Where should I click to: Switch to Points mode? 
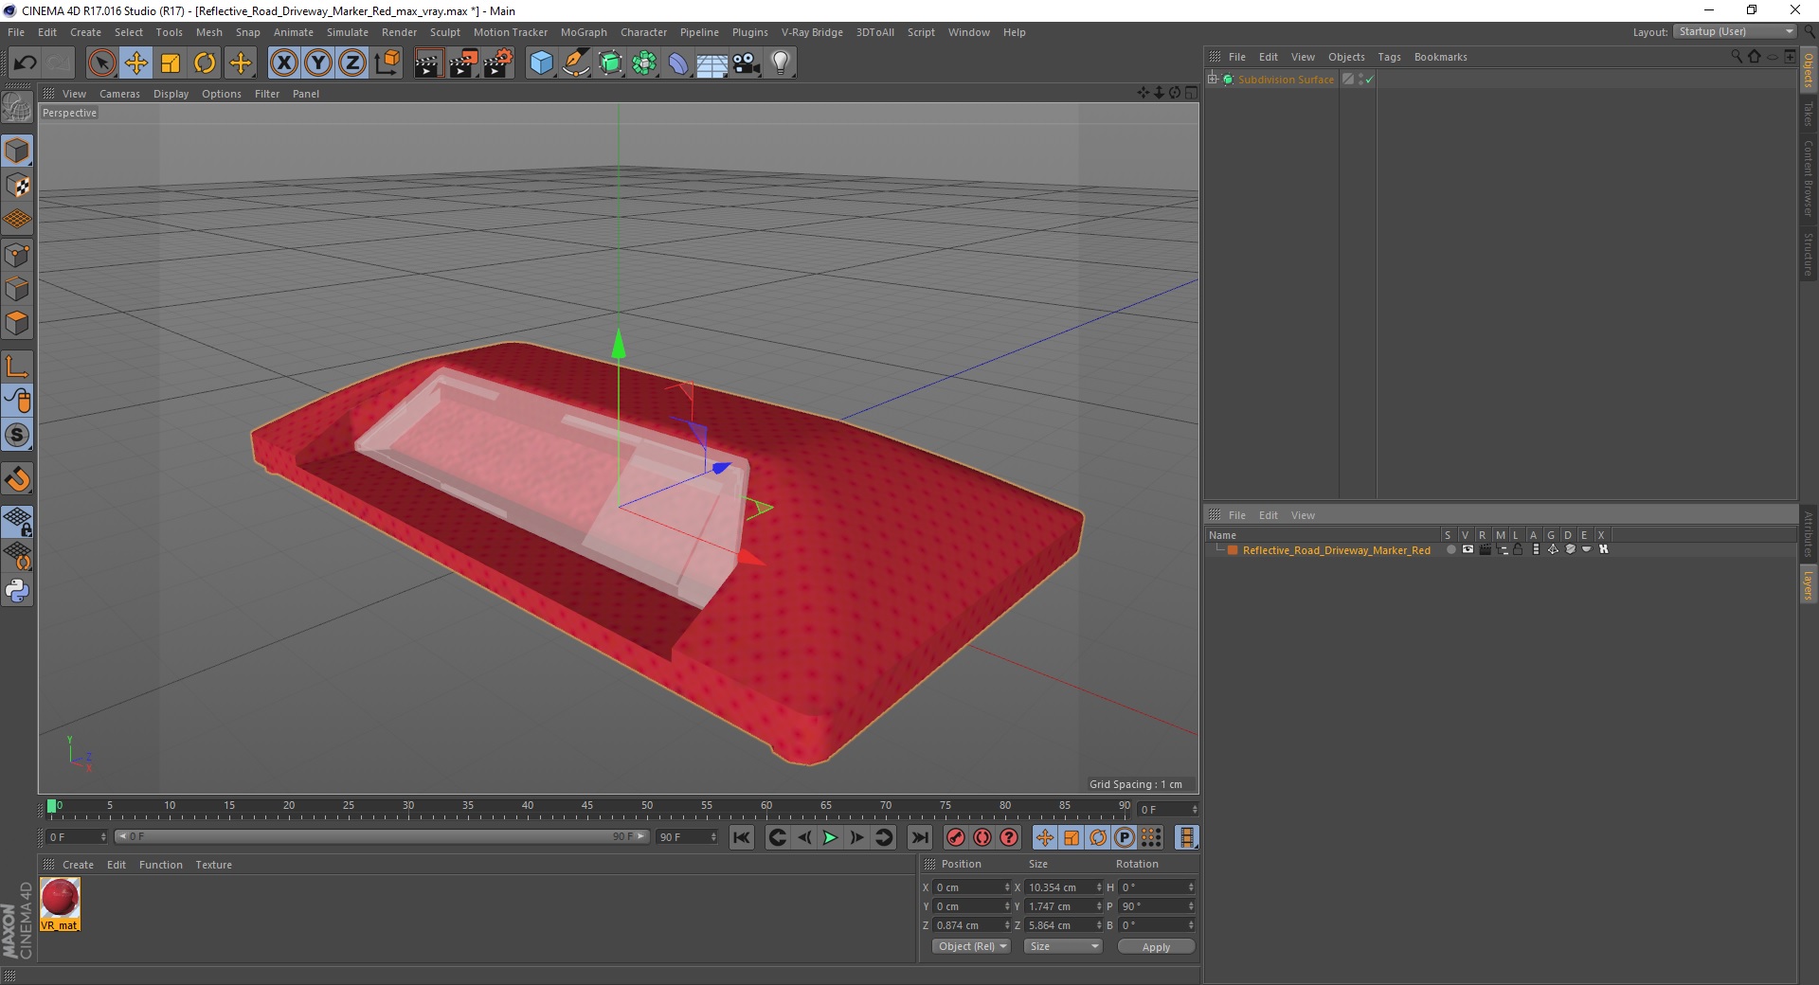[x=17, y=255]
